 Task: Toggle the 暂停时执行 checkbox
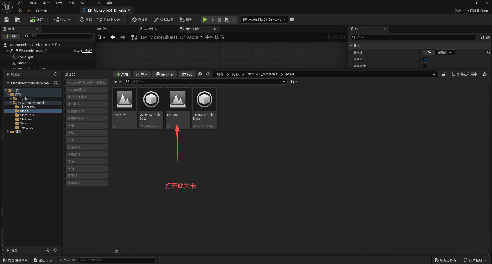[x=425, y=66]
